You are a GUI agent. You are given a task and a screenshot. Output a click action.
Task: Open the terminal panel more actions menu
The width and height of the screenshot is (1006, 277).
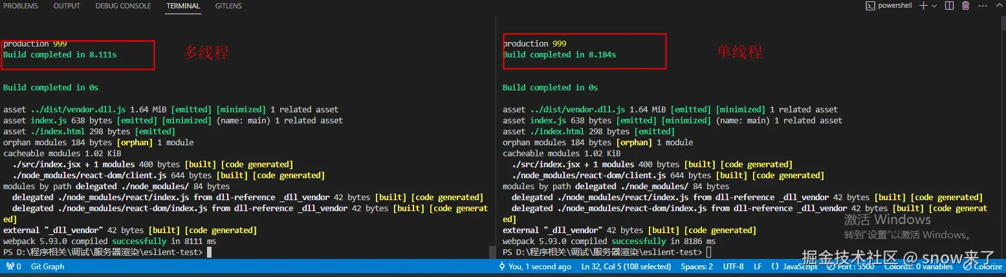981,6
